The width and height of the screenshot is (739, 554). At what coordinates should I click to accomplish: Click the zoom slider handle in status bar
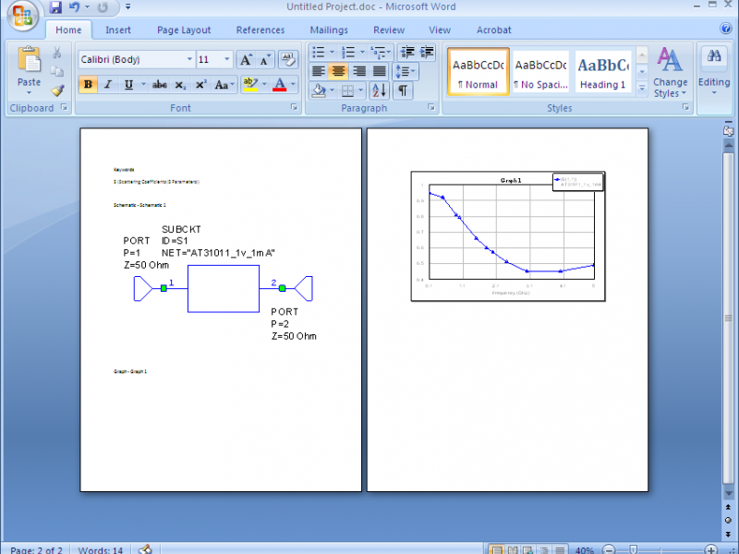(x=633, y=549)
